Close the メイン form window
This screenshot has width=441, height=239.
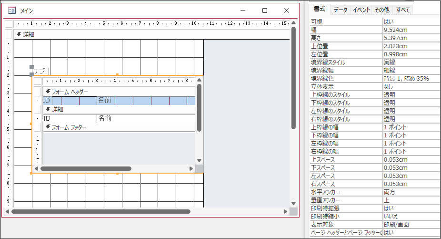(x=287, y=10)
